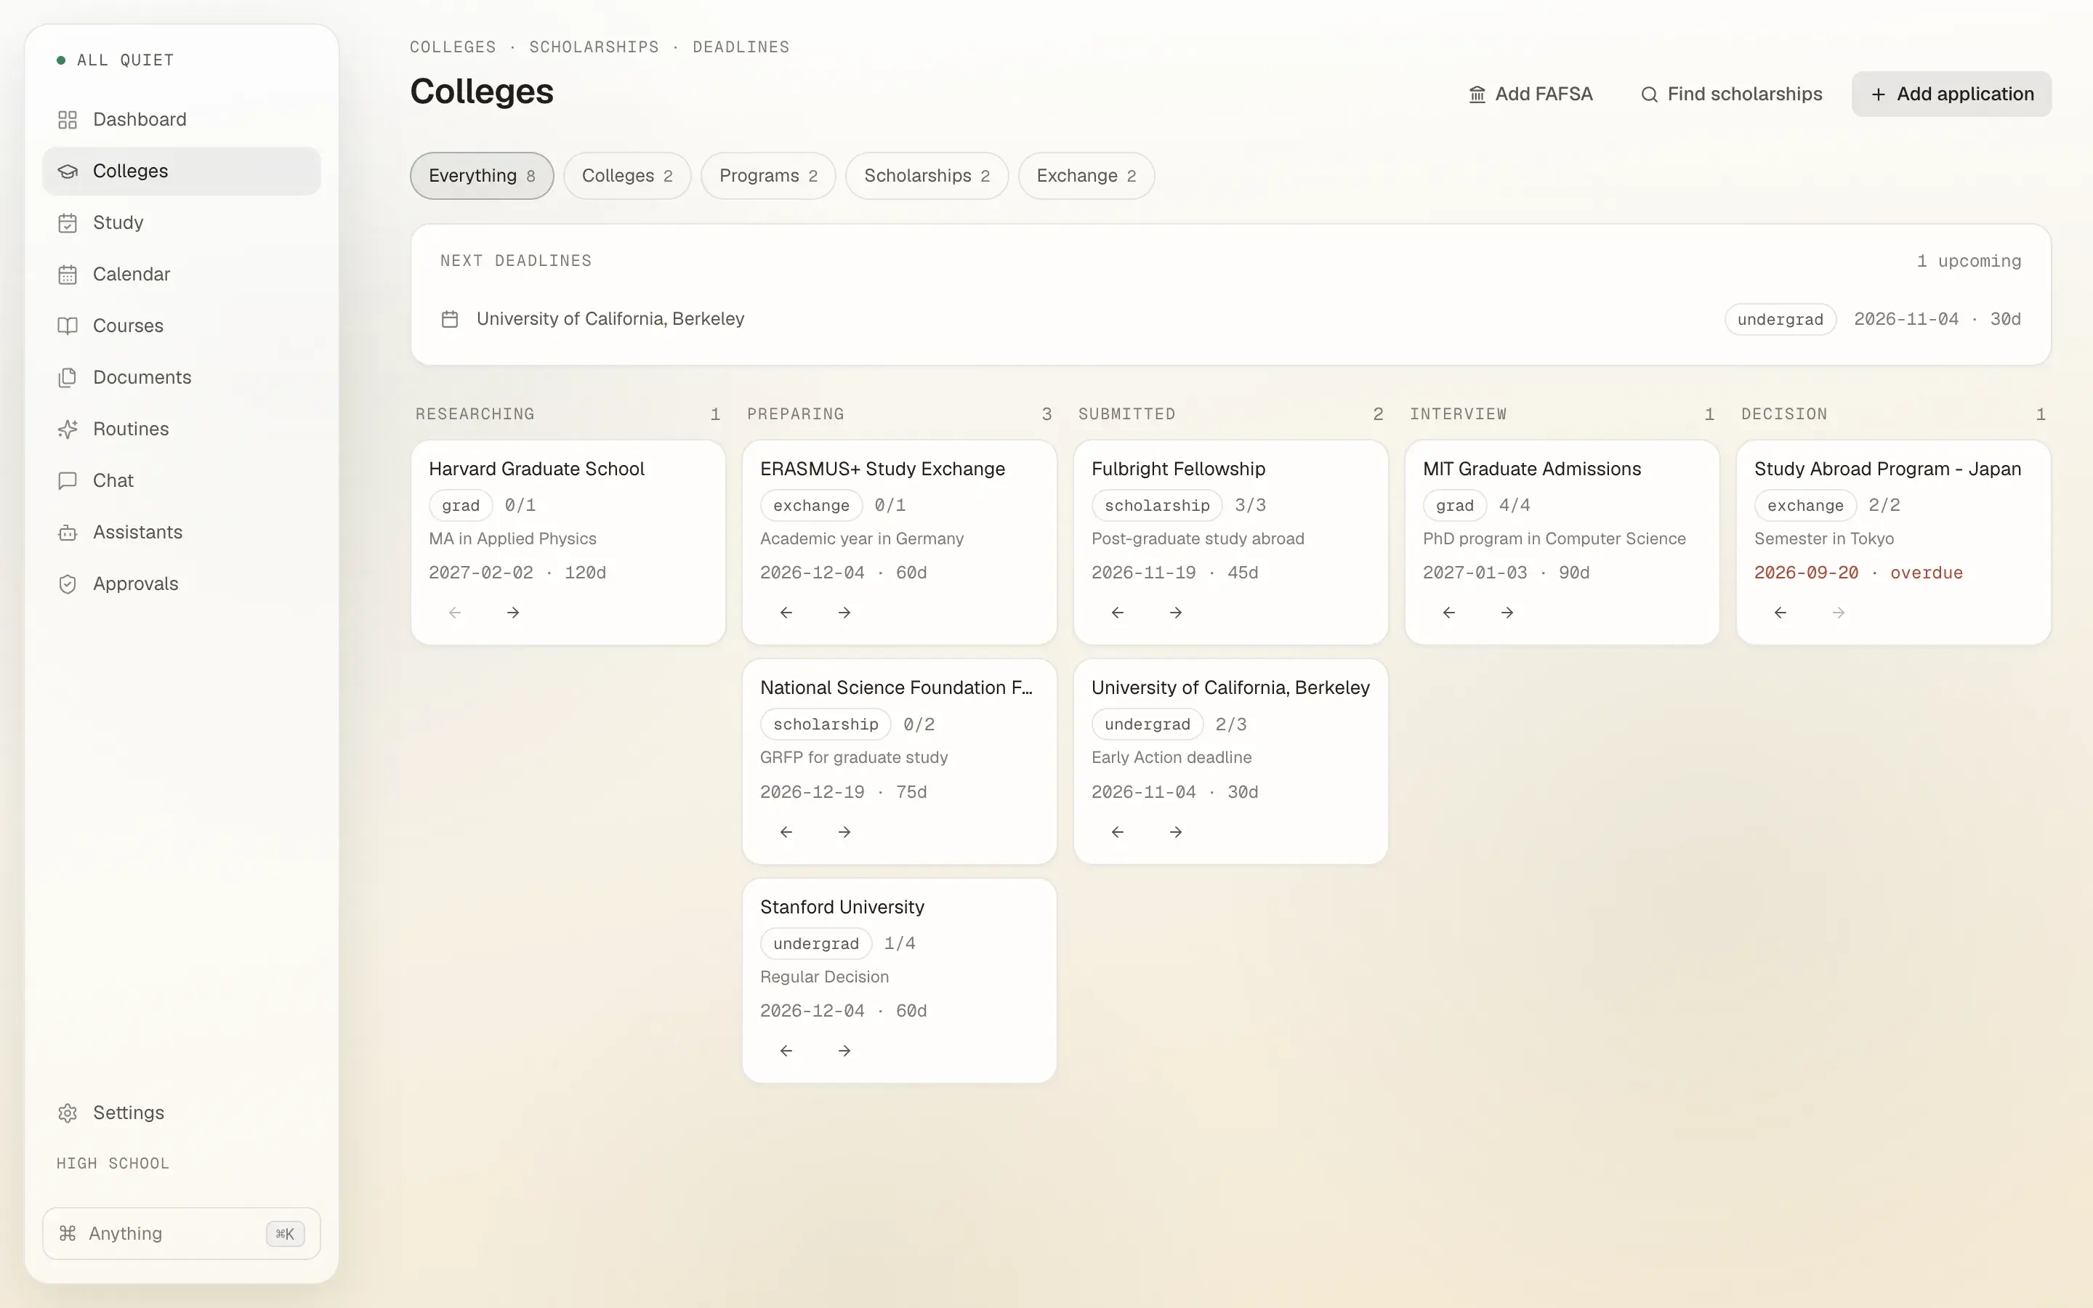2093x1308 pixels.
Task: Click Find scholarships button
Action: point(1732,94)
